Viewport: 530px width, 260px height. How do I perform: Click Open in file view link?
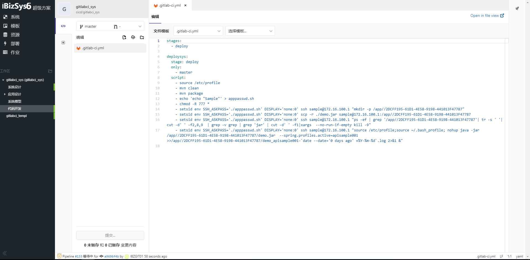tap(487, 15)
